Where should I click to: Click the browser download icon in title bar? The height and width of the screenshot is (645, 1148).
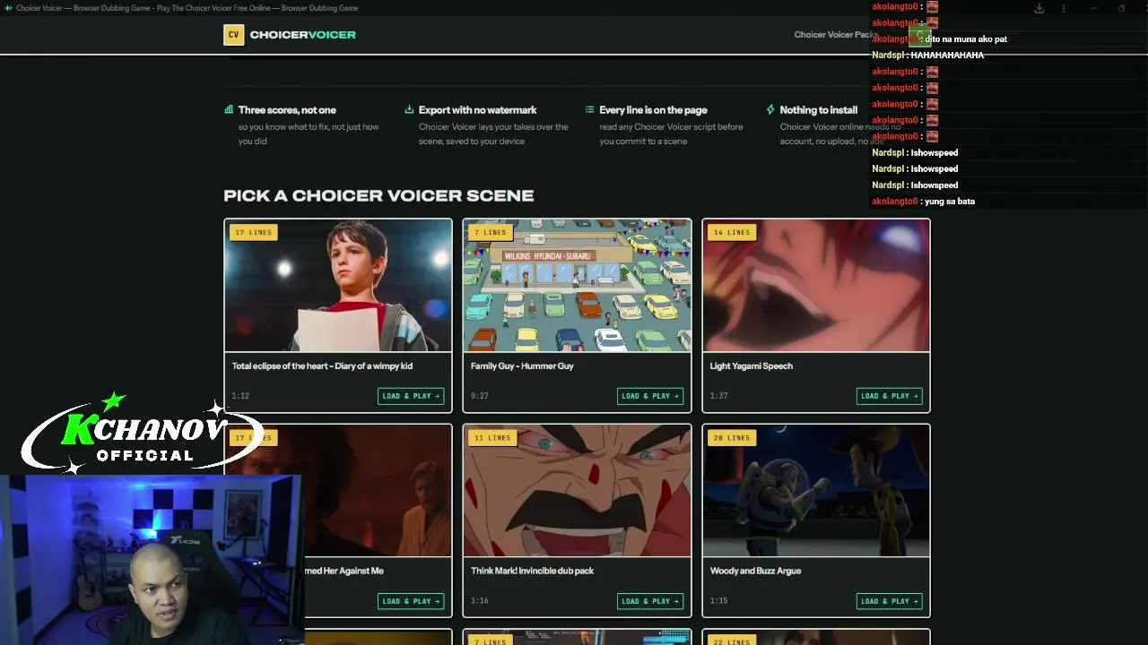1039,8
